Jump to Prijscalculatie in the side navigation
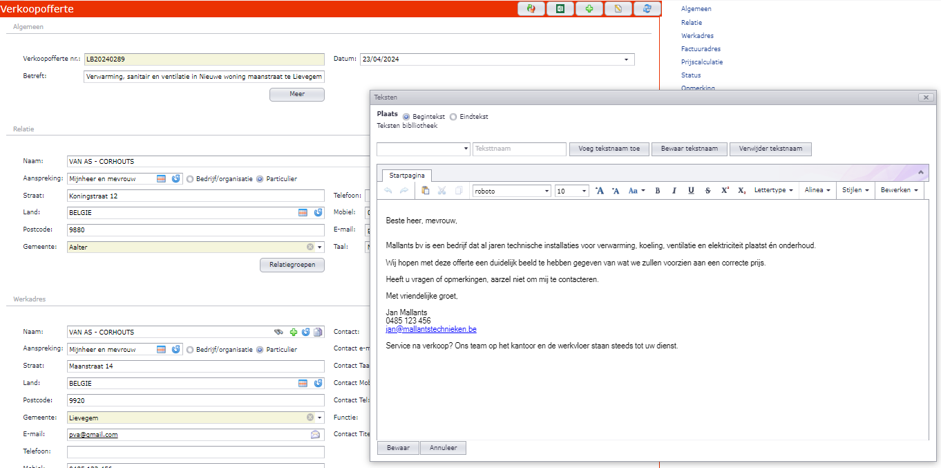The height and width of the screenshot is (468, 941). click(702, 62)
